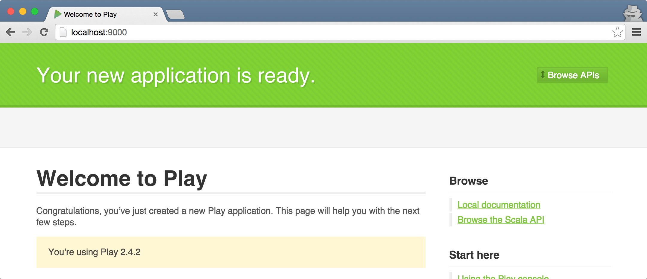Viewport: 647px width, 279px height.
Task: Minimize the window with the yellow button
Action: 23,11
